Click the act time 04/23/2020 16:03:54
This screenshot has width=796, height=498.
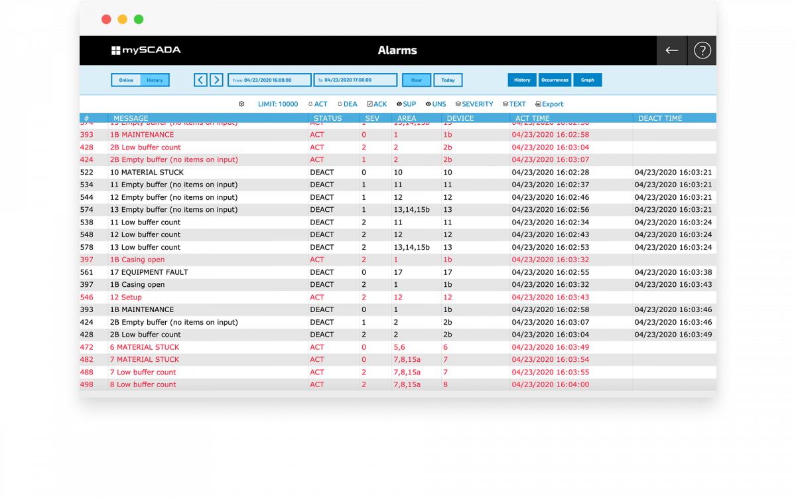point(551,360)
